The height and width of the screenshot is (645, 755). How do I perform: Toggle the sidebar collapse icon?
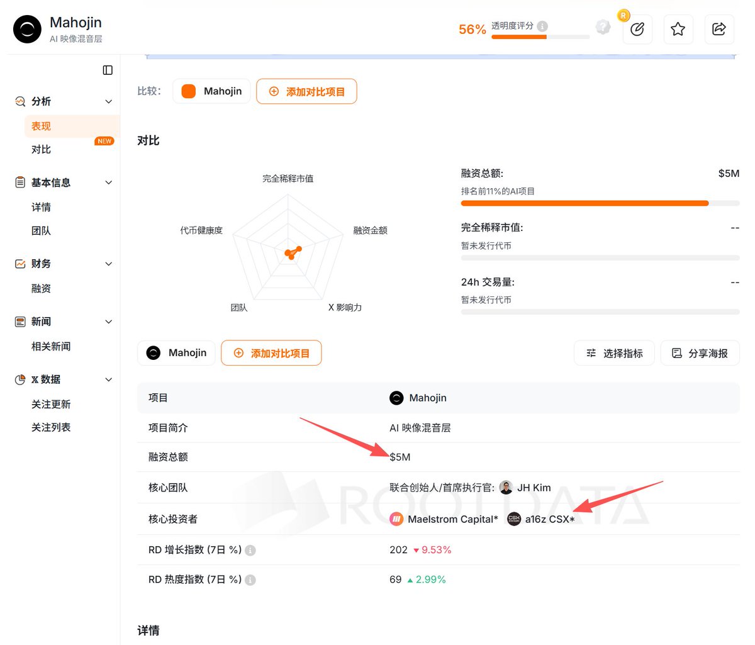(x=108, y=70)
